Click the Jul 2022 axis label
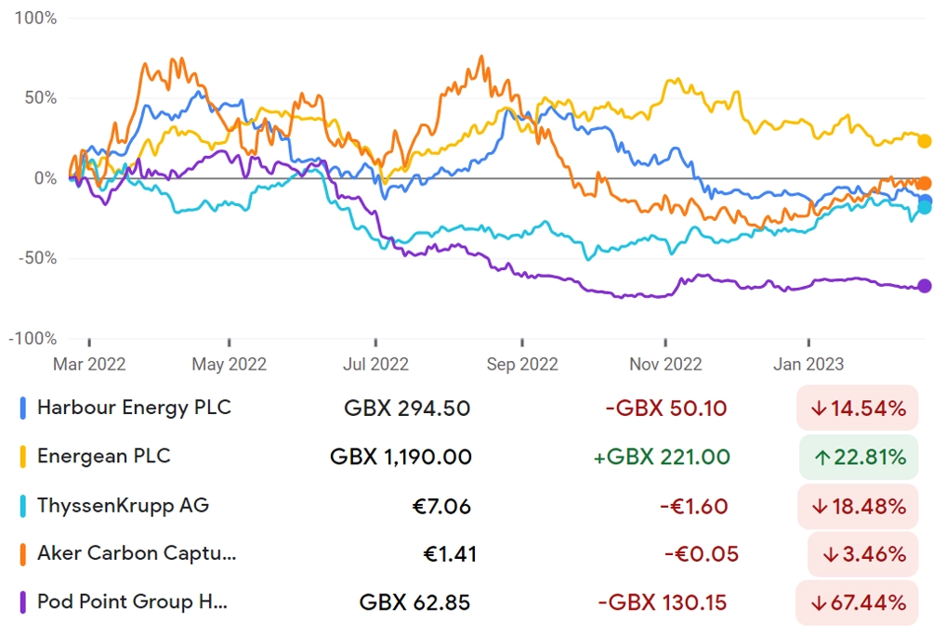This screenshot has height=634, width=946. pyautogui.click(x=375, y=364)
